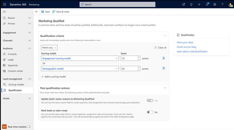
Task: Click the task flow assistant checkmark icon
Action: (x=184, y=4)
